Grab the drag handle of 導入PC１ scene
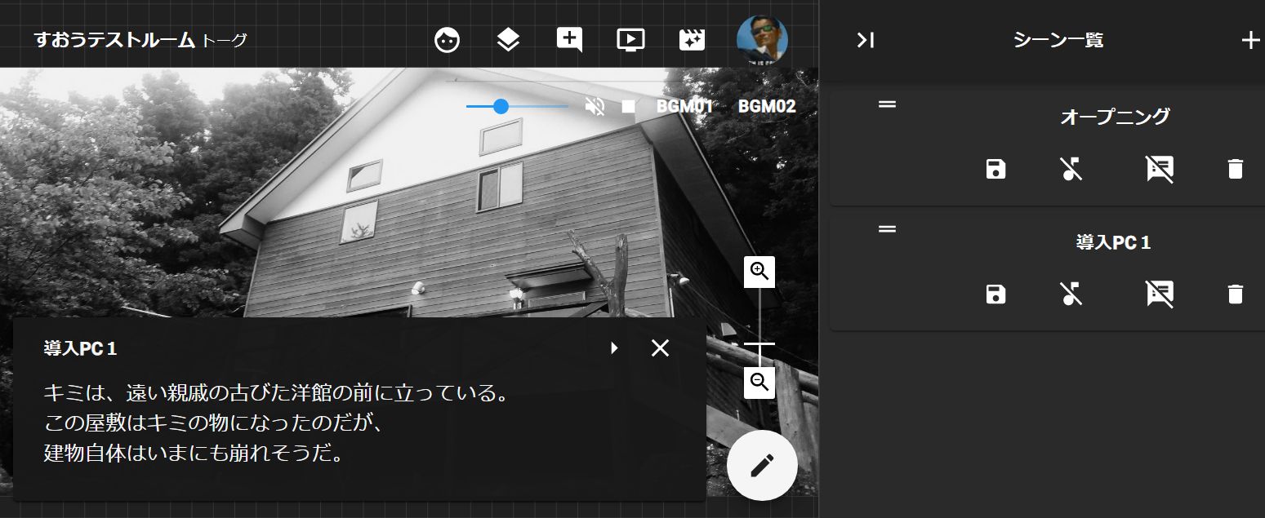1265x518 pixels. click(x=887, y=229)
